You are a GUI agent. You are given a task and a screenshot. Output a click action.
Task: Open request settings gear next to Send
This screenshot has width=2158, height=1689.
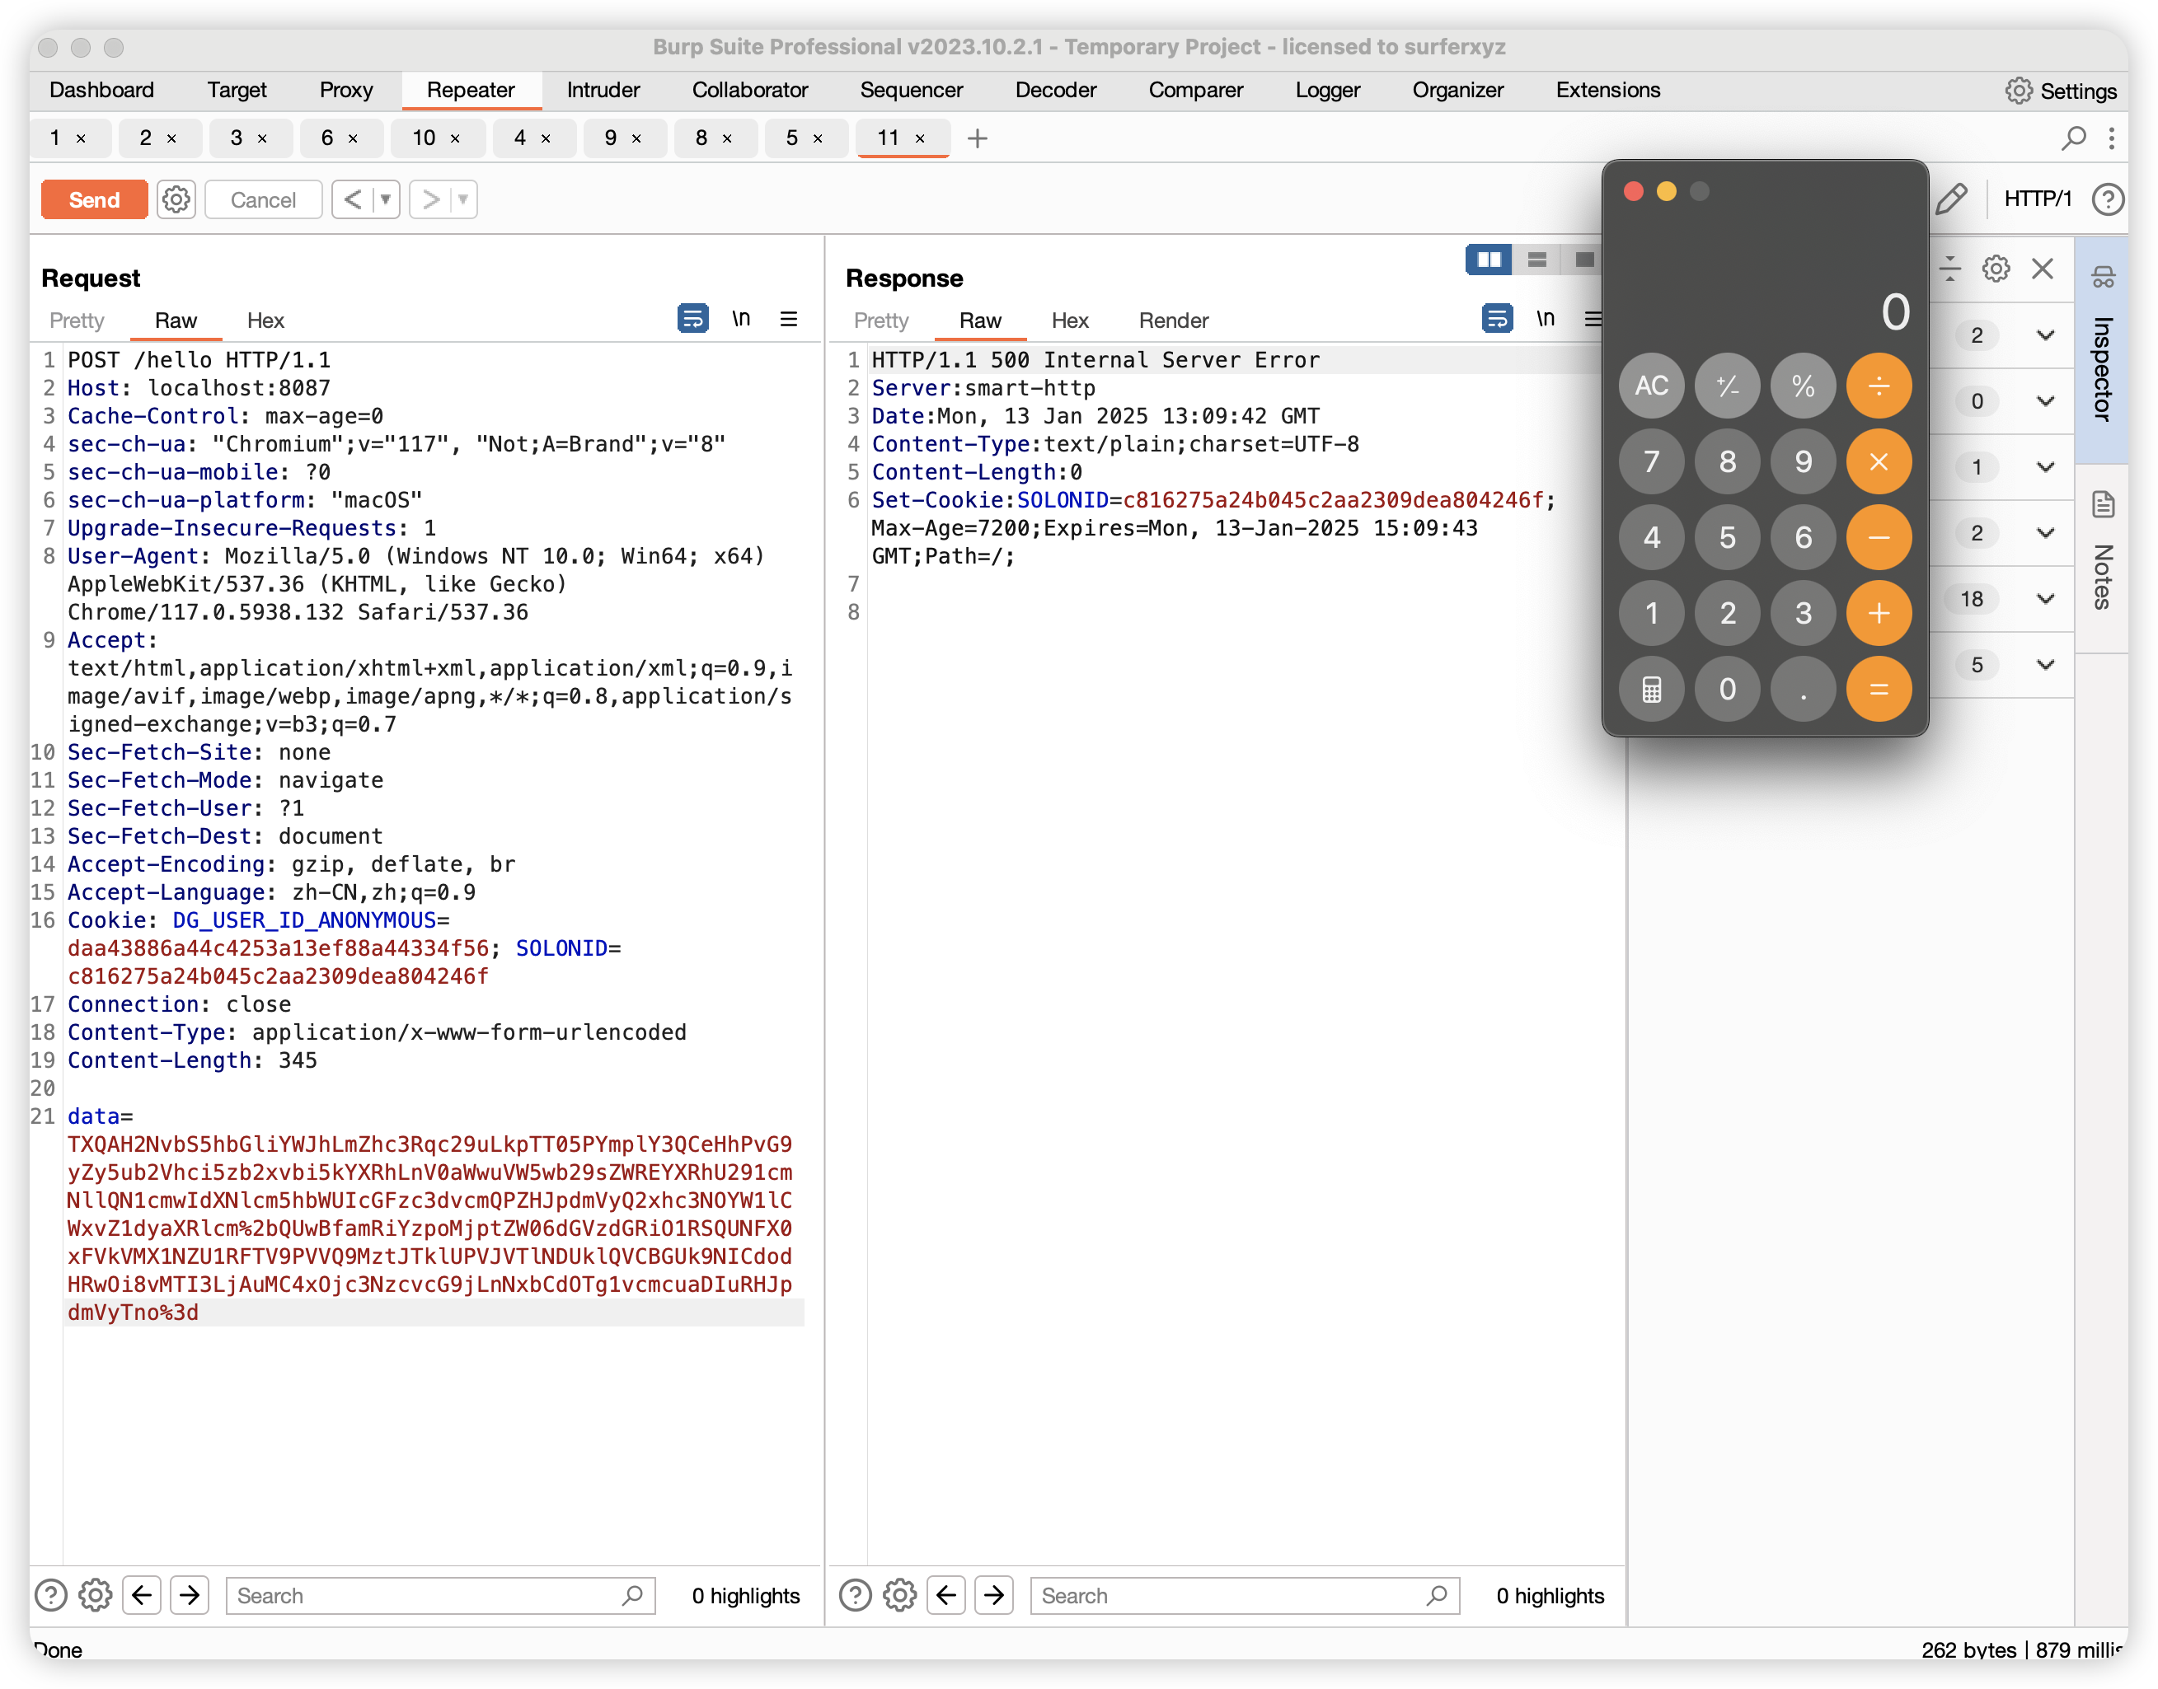click(x=176, y=199)
